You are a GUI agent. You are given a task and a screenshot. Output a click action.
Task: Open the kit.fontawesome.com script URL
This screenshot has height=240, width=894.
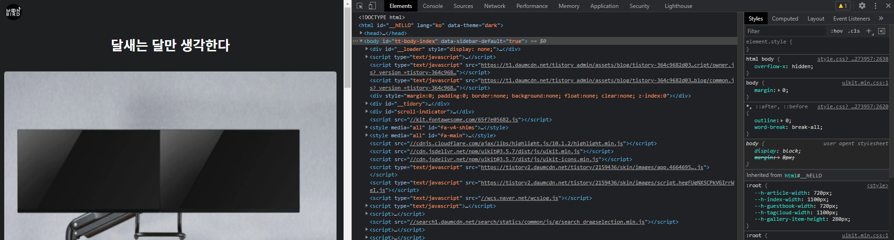pos(464,120)
